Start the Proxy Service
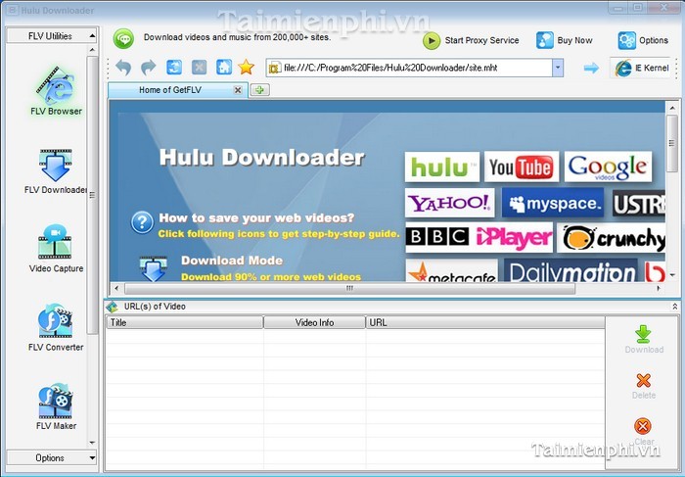This screenshot has width=685, height=477. pyautogui.click(x=471, y=41)
